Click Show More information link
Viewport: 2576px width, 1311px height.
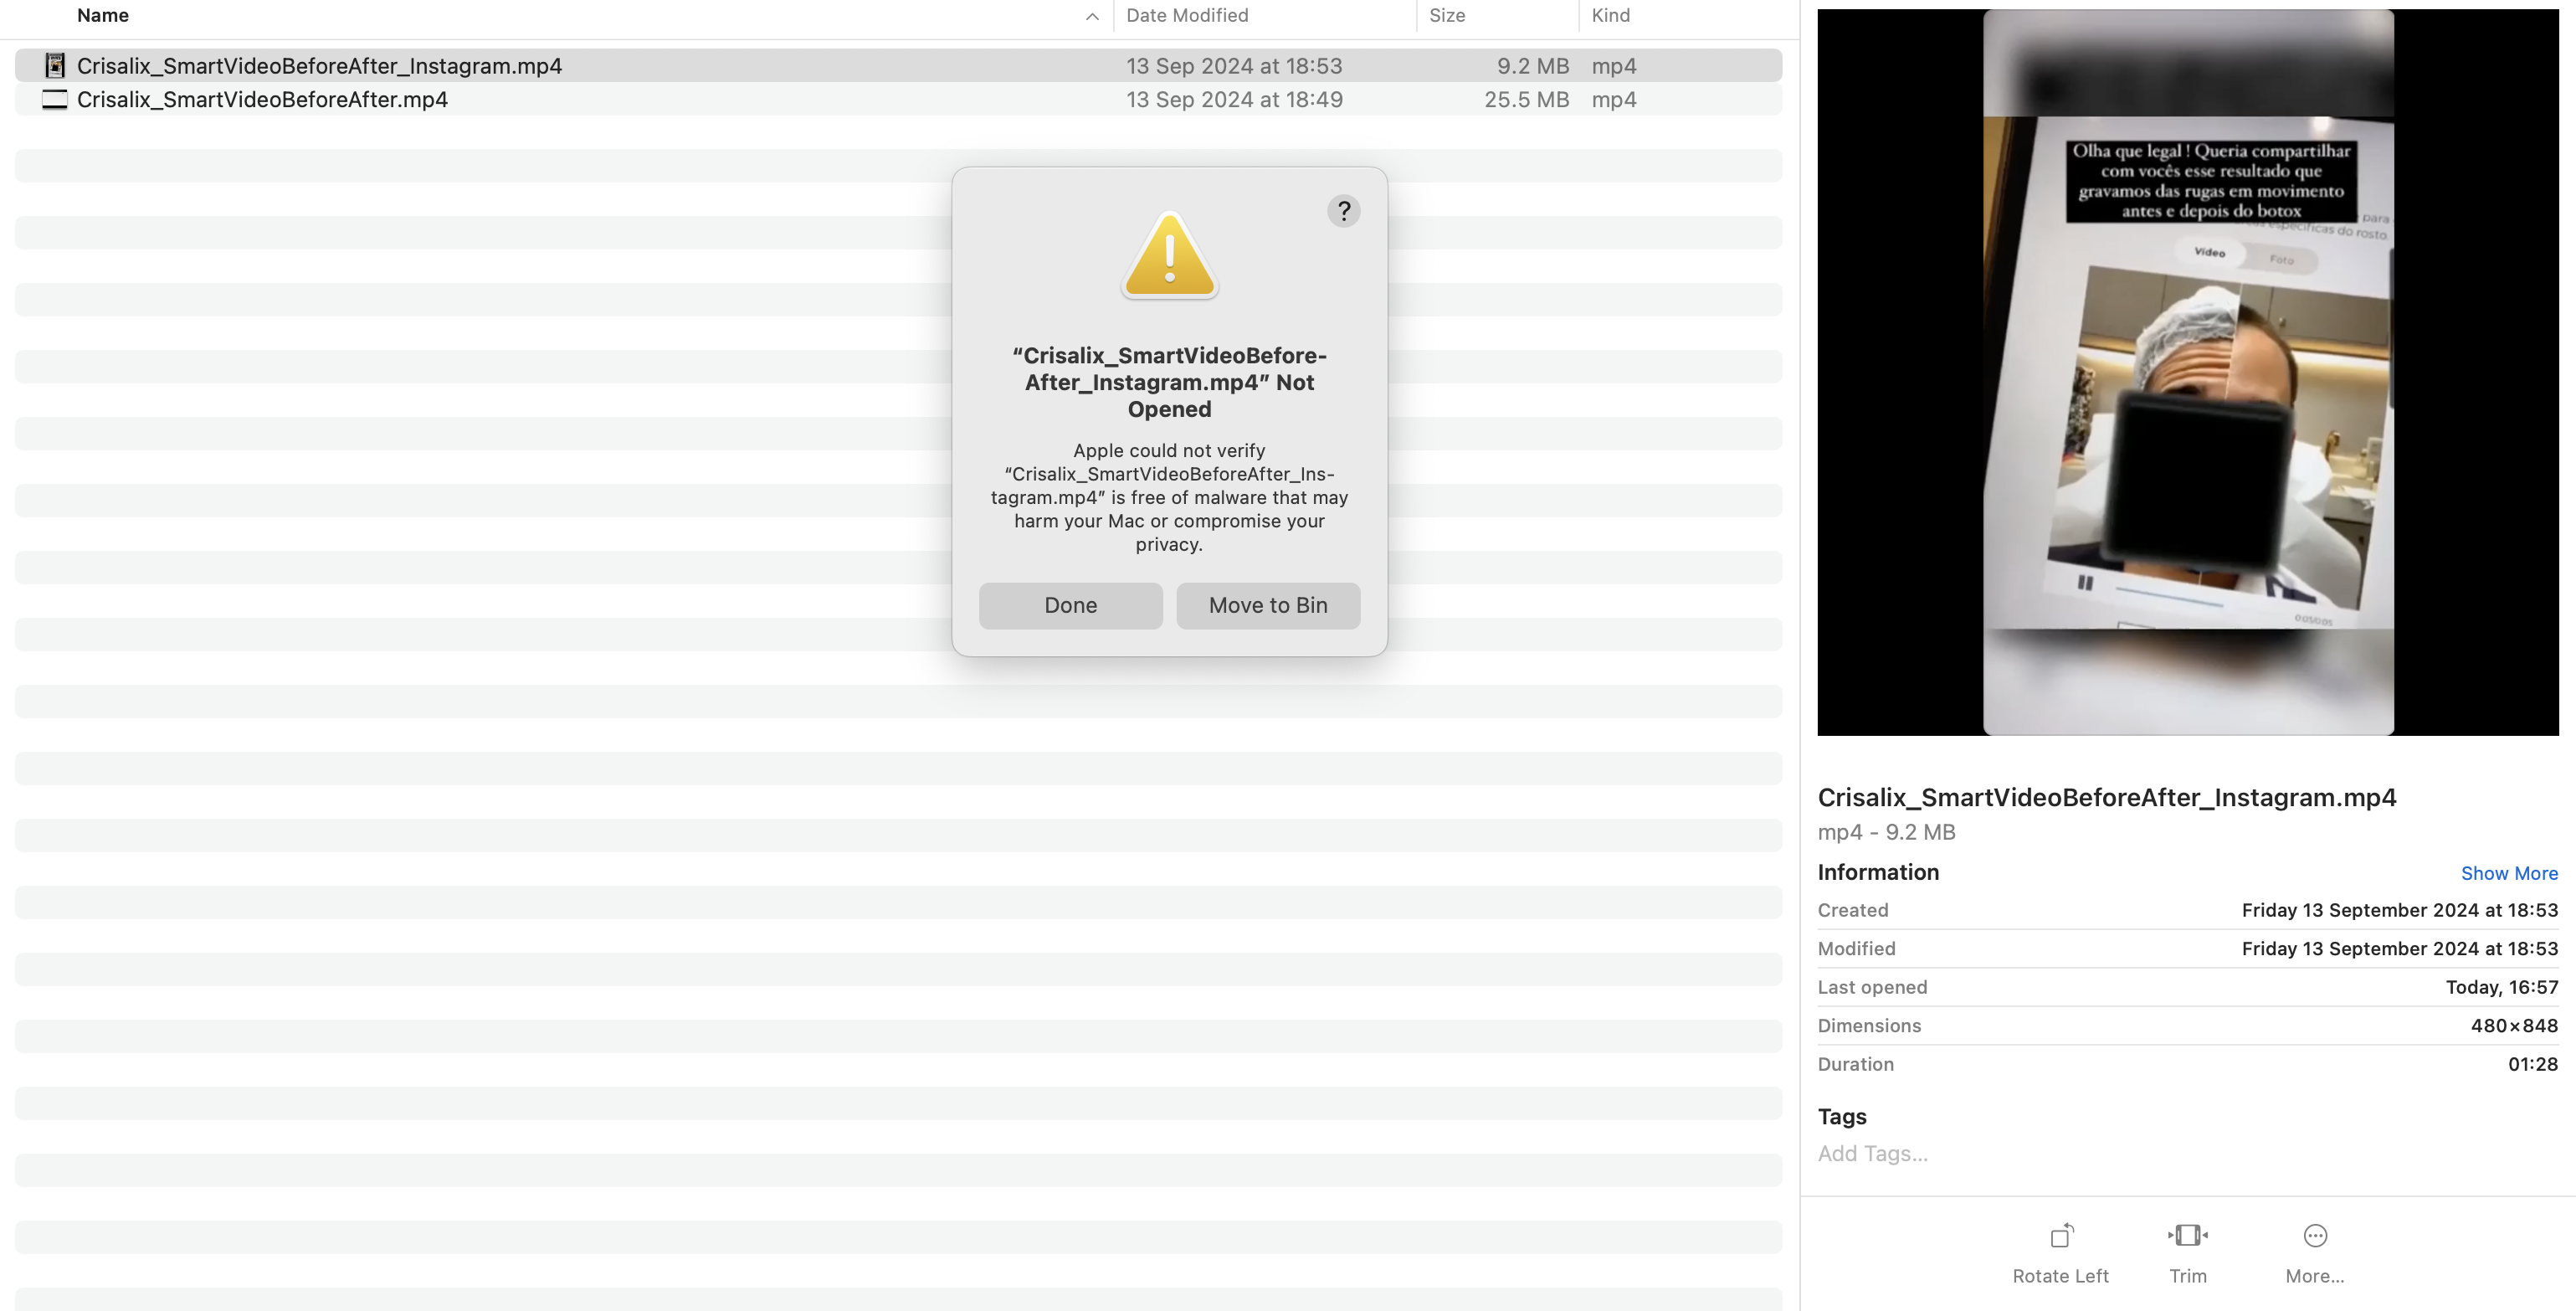point(2508,874)
